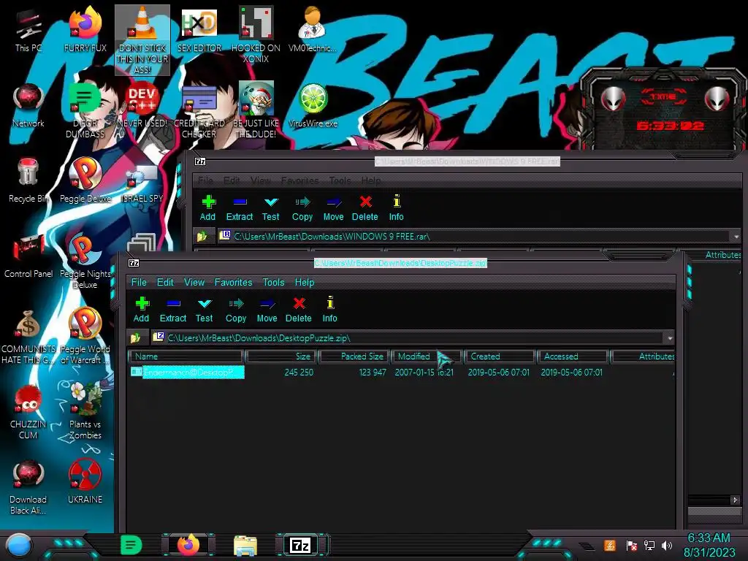Open the green chat app on taskbar

coord(131,545)
